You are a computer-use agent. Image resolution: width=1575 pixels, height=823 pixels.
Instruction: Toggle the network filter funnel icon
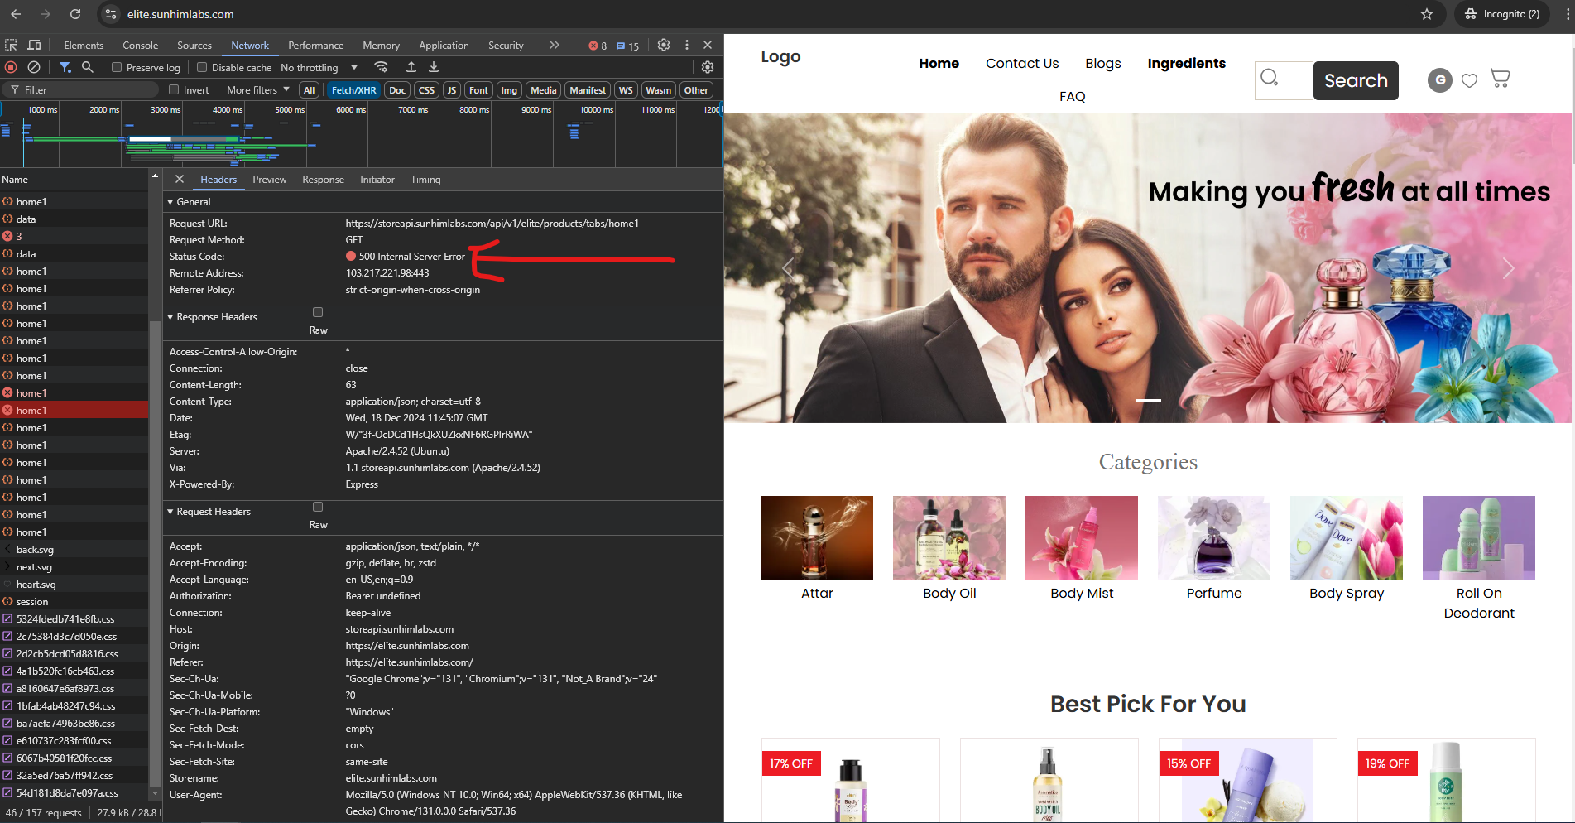click(x=65, y=67)
